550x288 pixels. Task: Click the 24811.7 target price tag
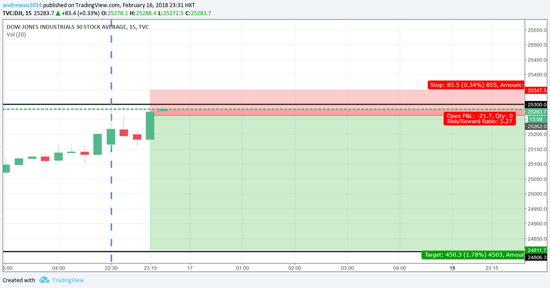(537, 250)
